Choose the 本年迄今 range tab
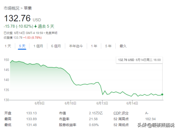The width and height of the screenshot is (178, 131). (x=76, y=46)
